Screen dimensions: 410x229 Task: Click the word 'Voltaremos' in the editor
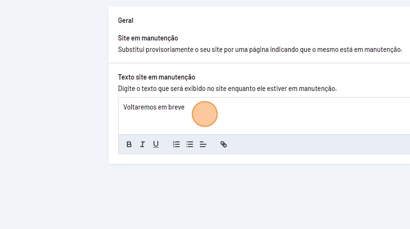pos(139,107)
